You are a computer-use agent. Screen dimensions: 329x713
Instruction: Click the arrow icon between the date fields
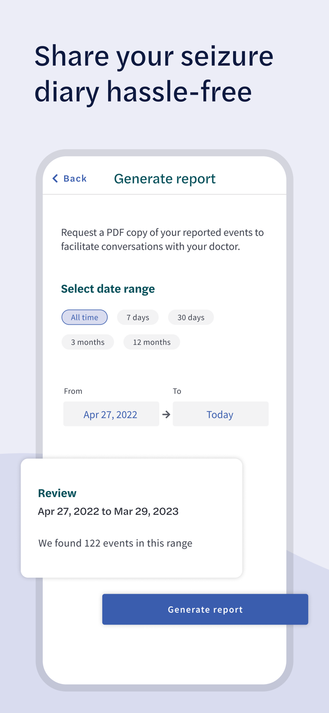click(166, 414)
